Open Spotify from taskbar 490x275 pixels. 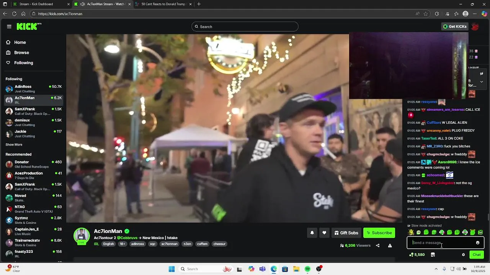click(307, 269)
